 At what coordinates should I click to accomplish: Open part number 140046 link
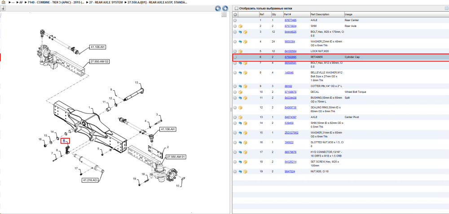pos(289,73)
